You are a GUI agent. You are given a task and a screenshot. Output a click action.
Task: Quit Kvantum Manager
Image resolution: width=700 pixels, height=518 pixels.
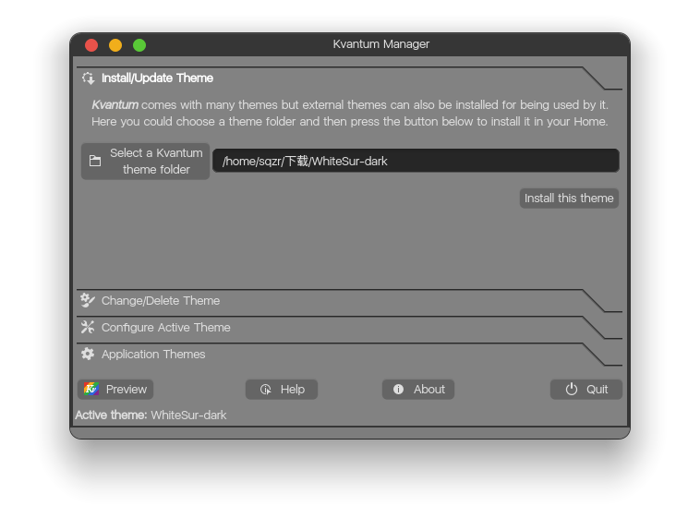pyautogui.click(x=586, y=390)
